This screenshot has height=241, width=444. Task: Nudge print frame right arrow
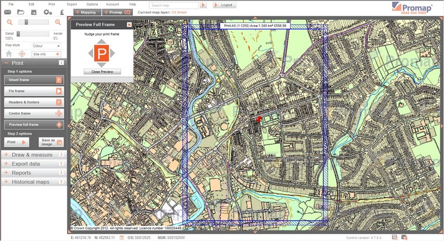pyautogui.click(x=112, y=53)
